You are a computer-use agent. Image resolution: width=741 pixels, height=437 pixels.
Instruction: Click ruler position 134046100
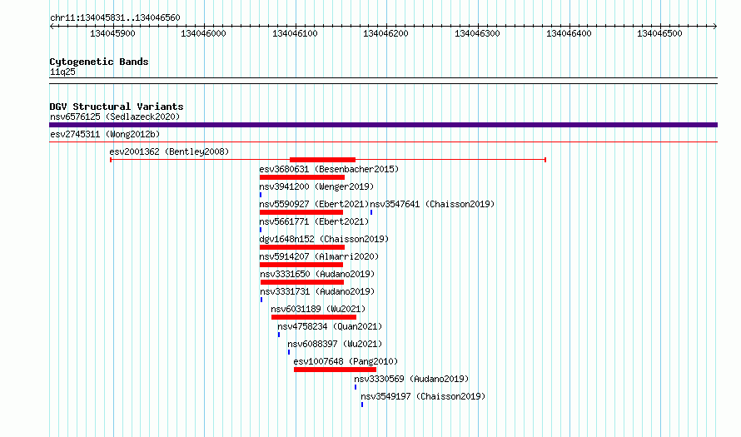click(x=295, y=33)
